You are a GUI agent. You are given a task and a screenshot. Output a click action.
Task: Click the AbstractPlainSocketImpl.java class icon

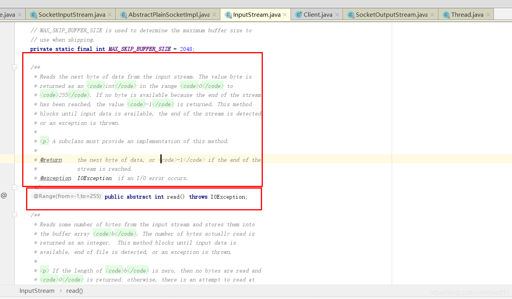[x=124, y=15]
